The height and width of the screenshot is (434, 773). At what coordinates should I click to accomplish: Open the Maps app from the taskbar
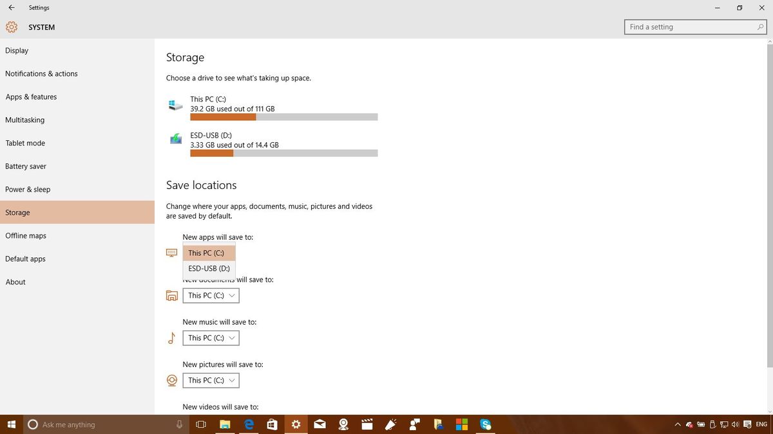coord(343,424)
